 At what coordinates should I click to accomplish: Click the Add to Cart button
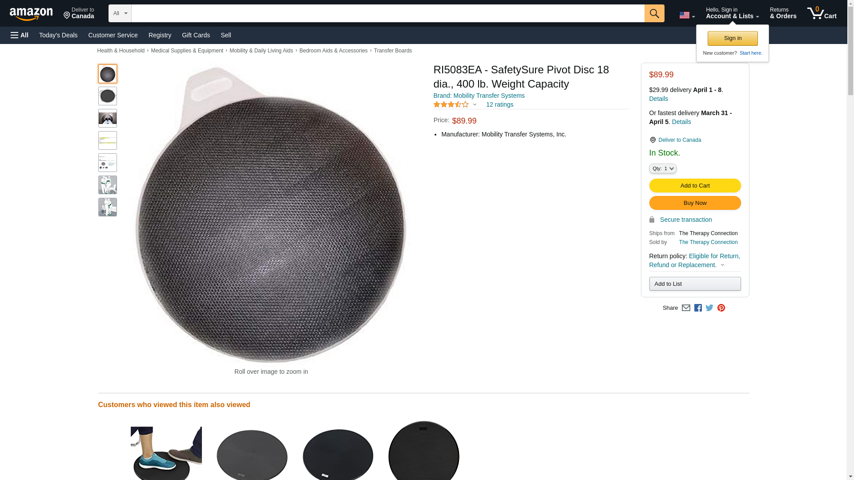(x=695, y=185)
